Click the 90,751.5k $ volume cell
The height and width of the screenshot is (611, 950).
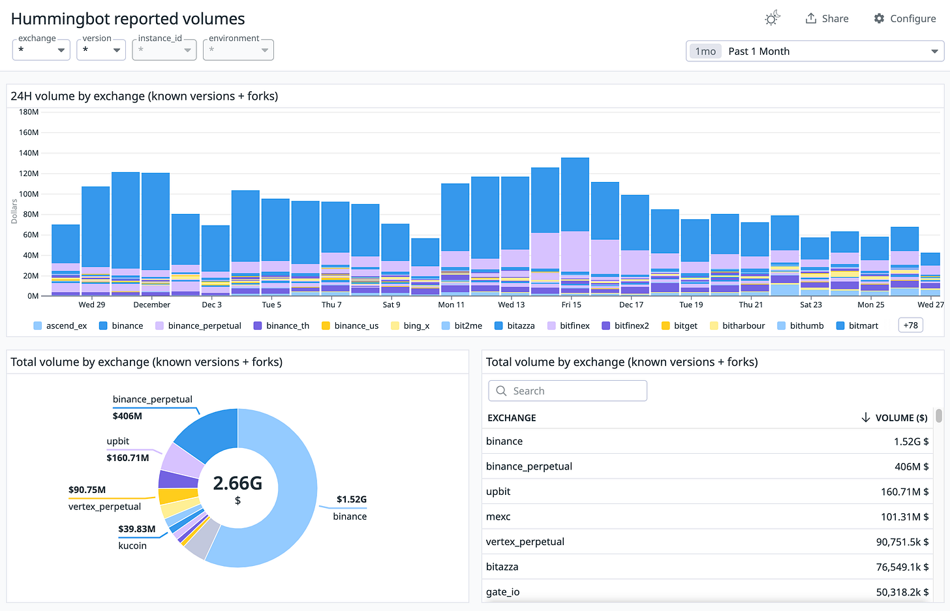pyautogui.click(x=902, y=542)
